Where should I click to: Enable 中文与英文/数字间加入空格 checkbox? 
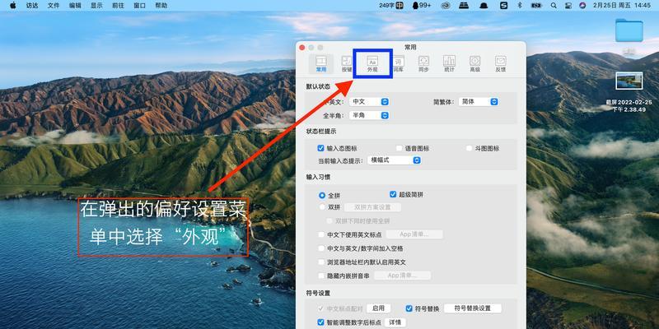pos(321,248)
